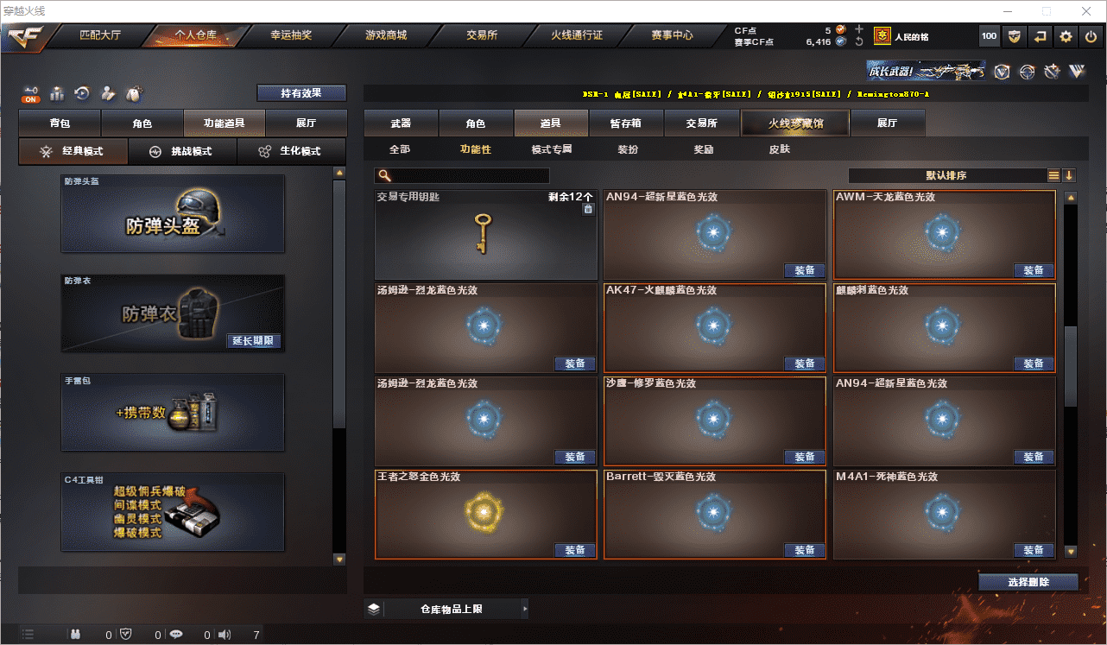Toggle sort direction arrow
This screenshot has width=1107, height=645.
[x=1069, y=175]
